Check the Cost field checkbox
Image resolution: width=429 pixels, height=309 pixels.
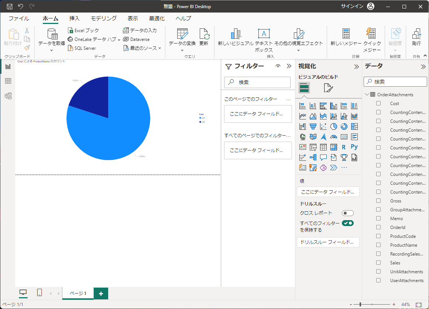tap(378, 104)
